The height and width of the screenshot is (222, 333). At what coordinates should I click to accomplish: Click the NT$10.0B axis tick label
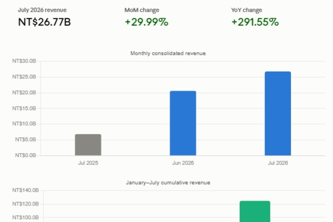point(24,124)
